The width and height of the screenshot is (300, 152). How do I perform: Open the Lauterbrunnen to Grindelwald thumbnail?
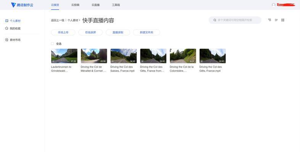pyautogui.click(x=64, y=56)
